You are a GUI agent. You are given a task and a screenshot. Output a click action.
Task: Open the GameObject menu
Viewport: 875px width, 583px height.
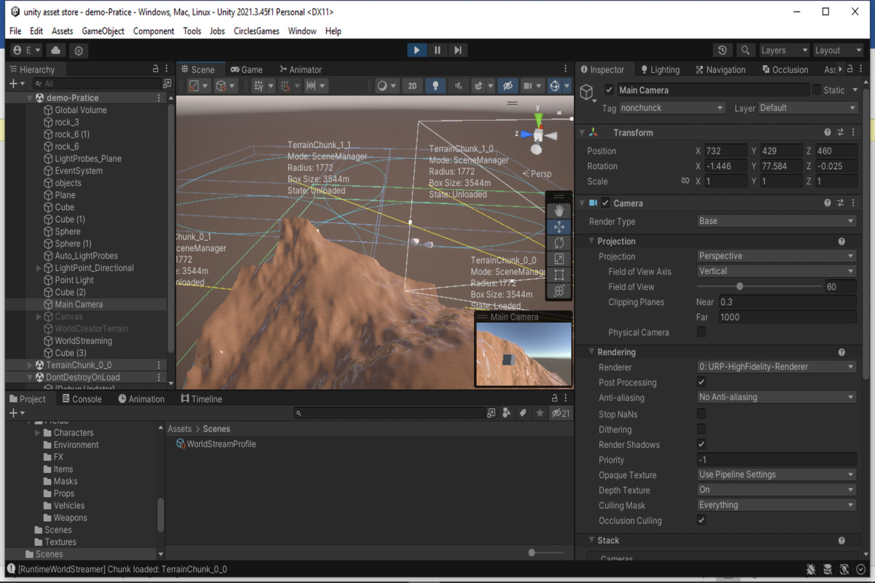pos(103,31)
